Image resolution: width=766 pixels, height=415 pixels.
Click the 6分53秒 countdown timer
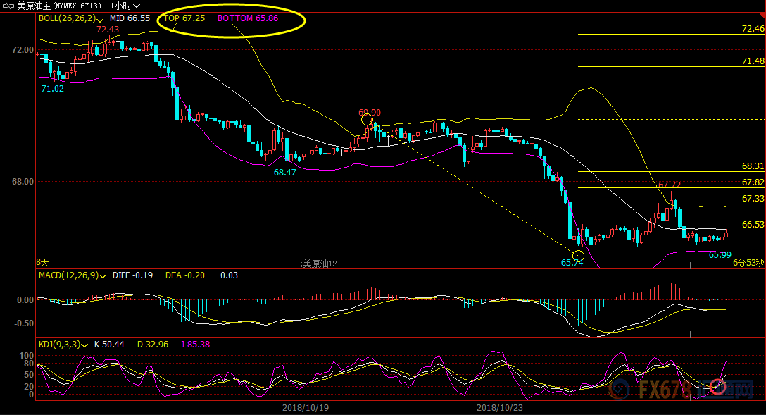coord(748,263)
